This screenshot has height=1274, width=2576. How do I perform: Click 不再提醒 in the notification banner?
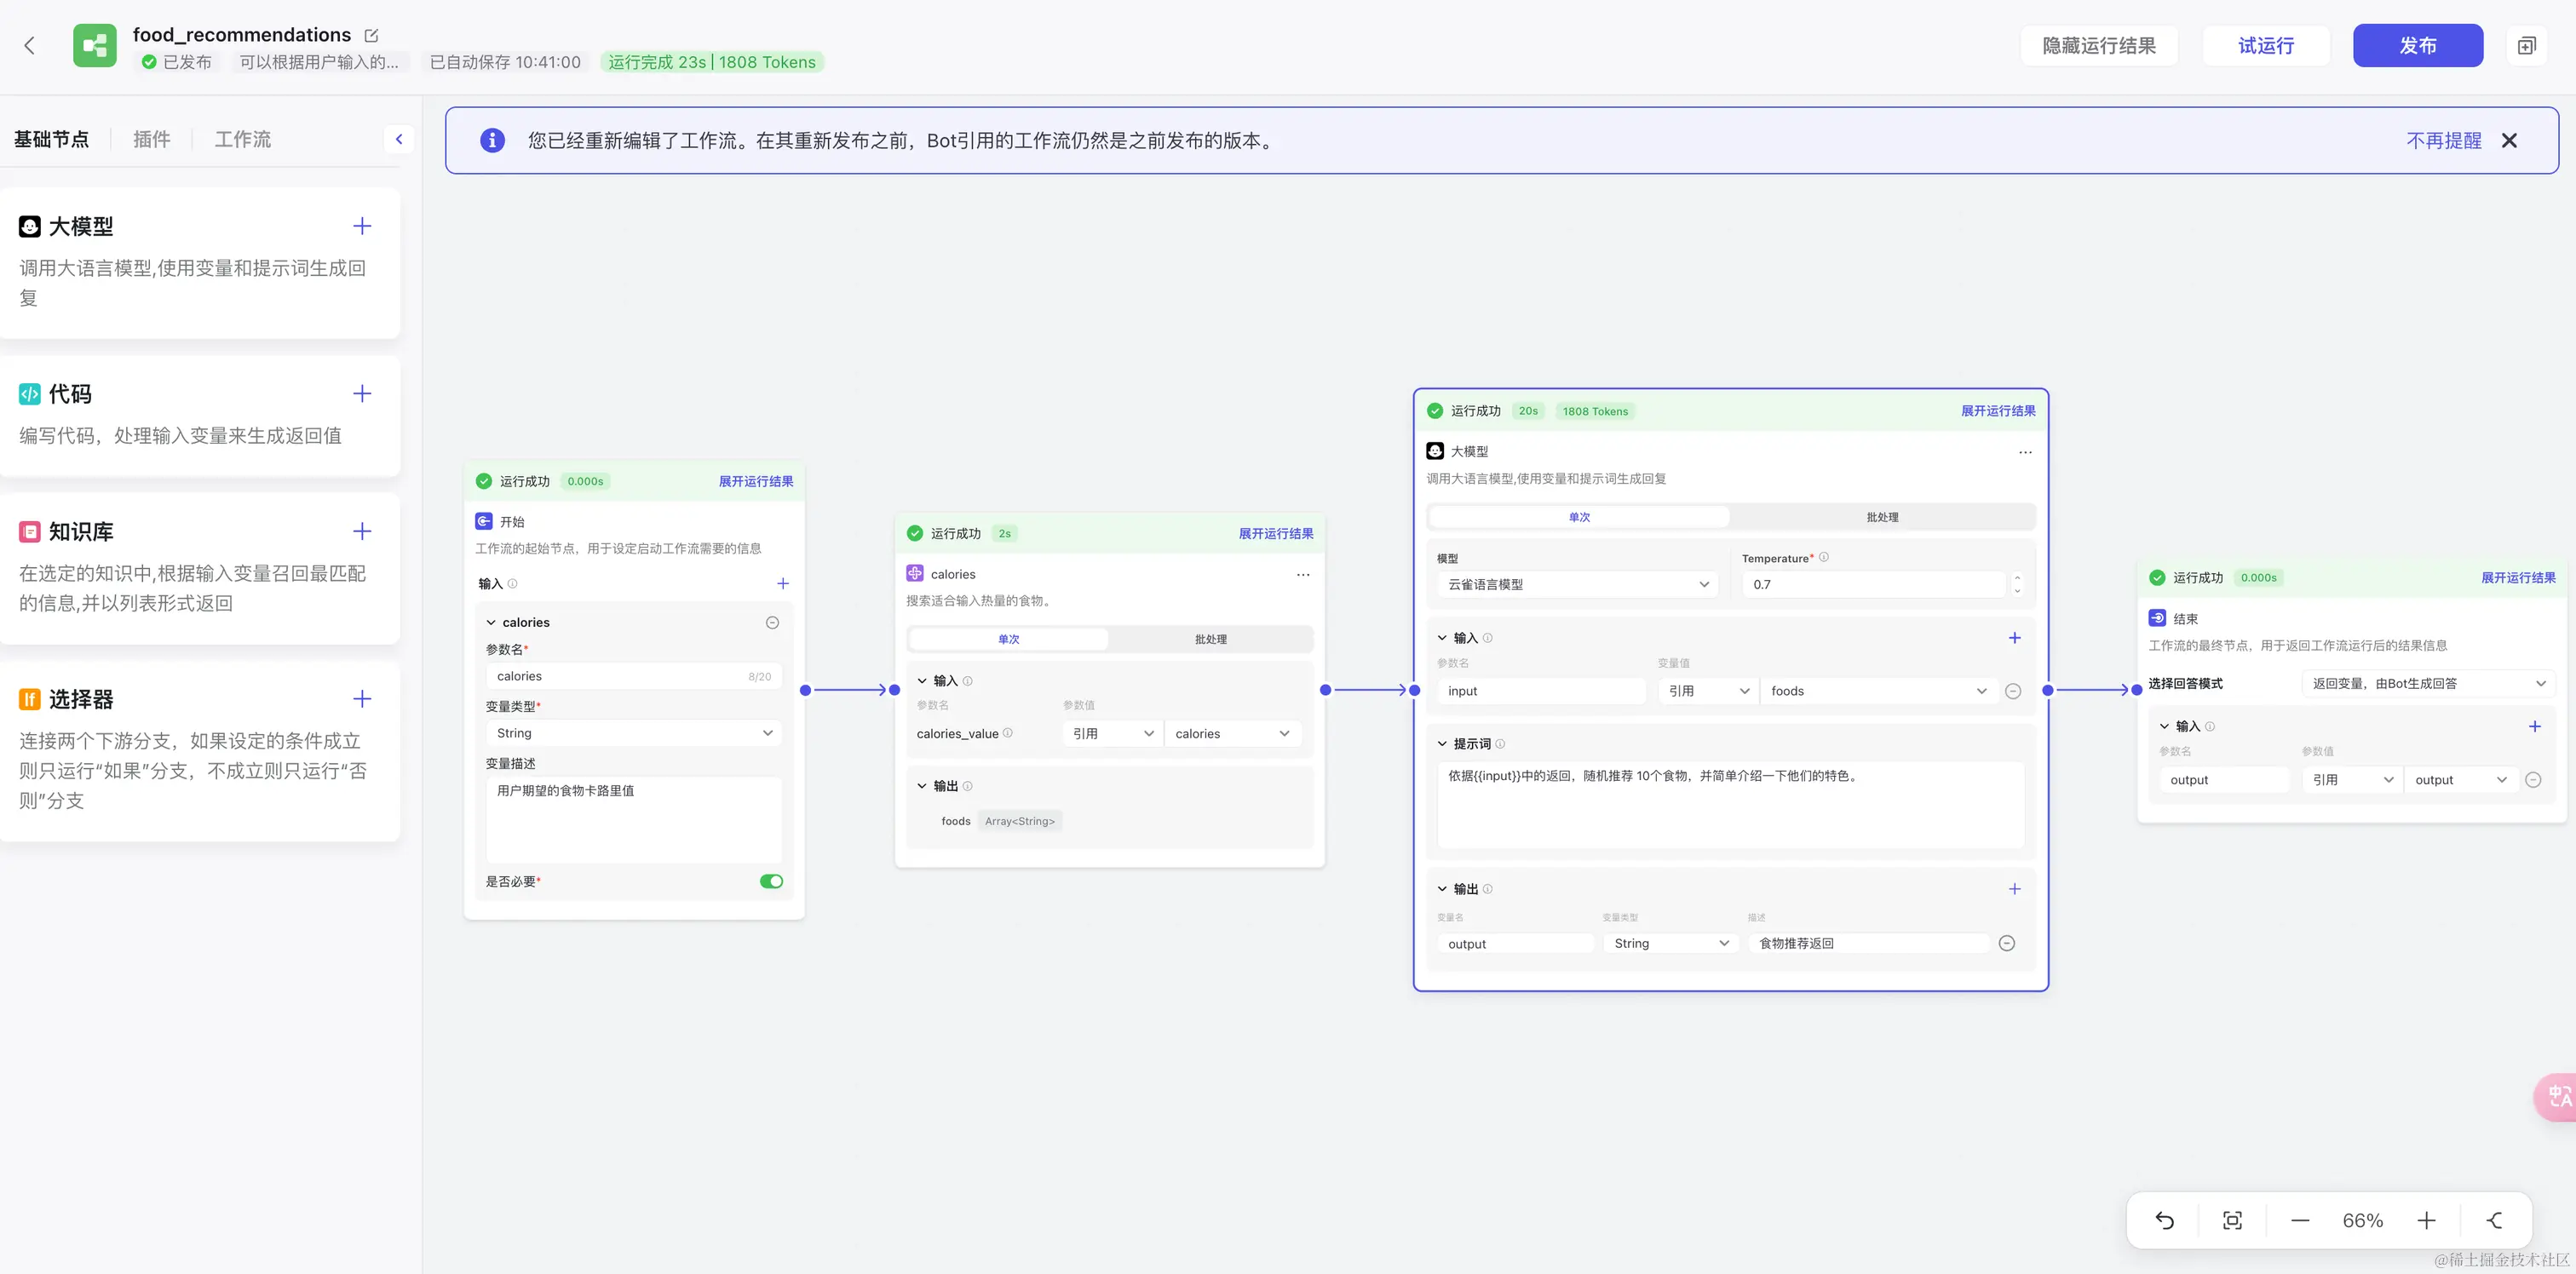[2443, 141]
